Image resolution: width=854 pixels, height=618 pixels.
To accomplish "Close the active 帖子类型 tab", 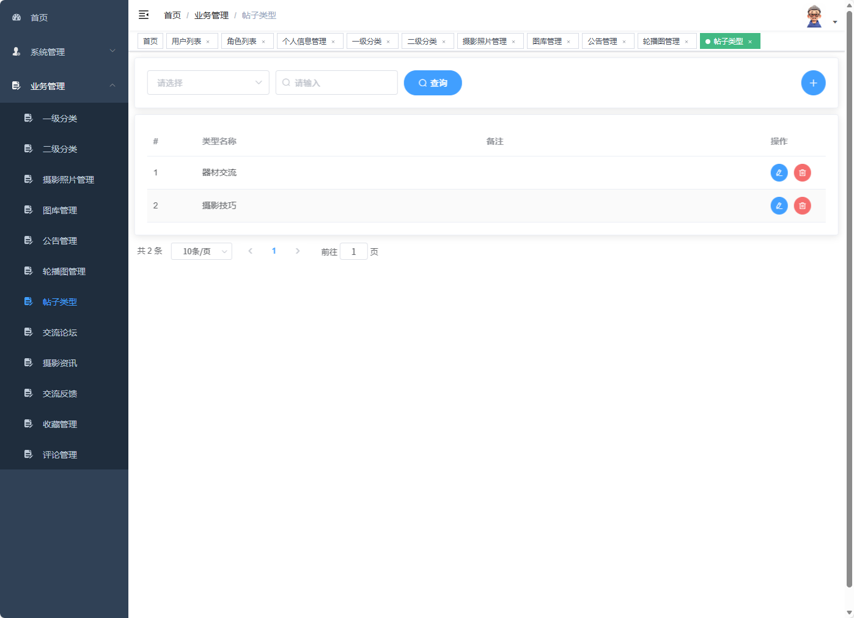I will 751,41.
